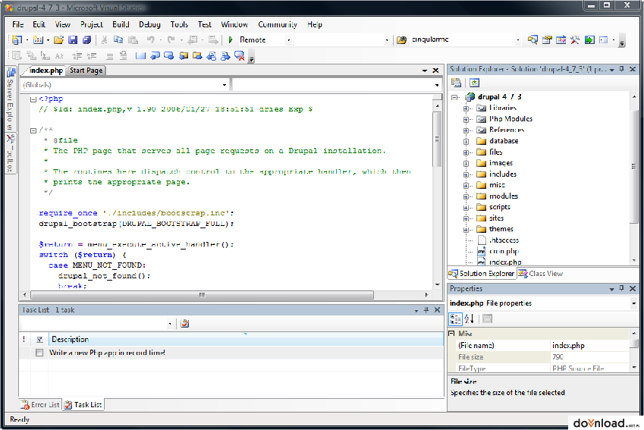
Task: Open the (Globals) scope dropdown
Action: [x=225, y=85]
